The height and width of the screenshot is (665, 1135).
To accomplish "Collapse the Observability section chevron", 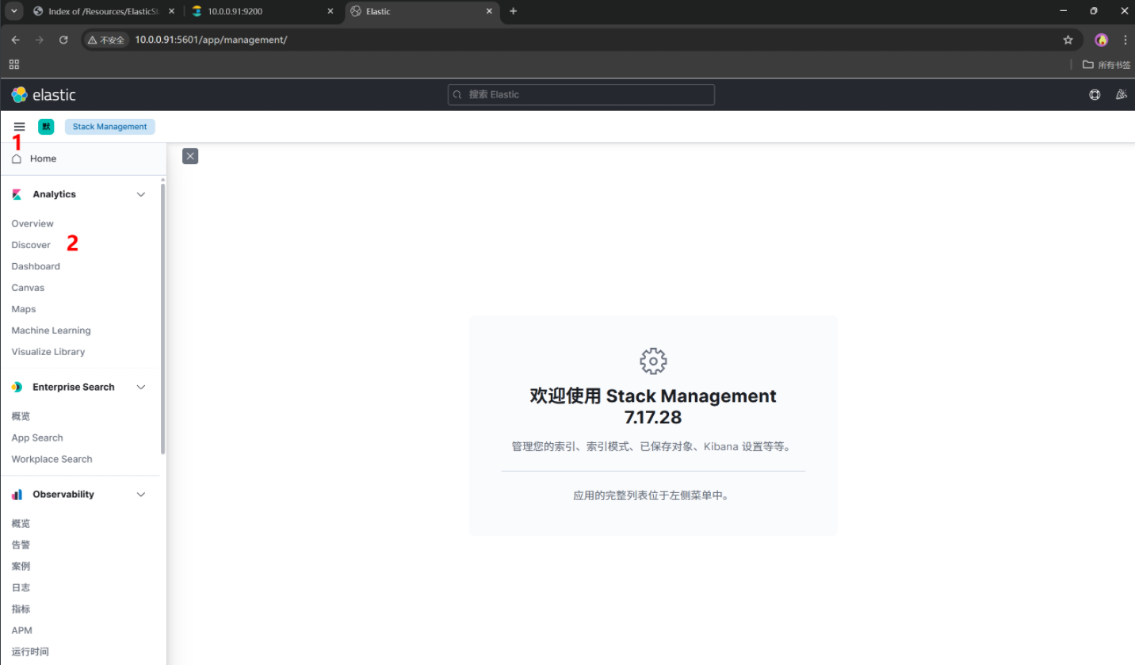I will coord(141,494).
